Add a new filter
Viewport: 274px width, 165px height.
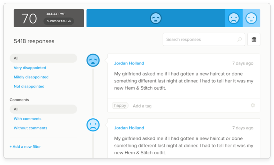click(25, 147)
